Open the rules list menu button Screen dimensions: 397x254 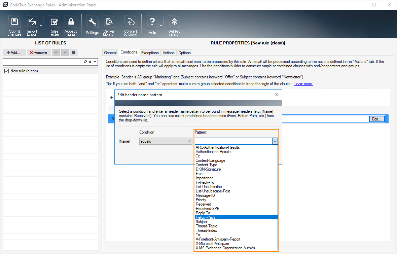73,52
